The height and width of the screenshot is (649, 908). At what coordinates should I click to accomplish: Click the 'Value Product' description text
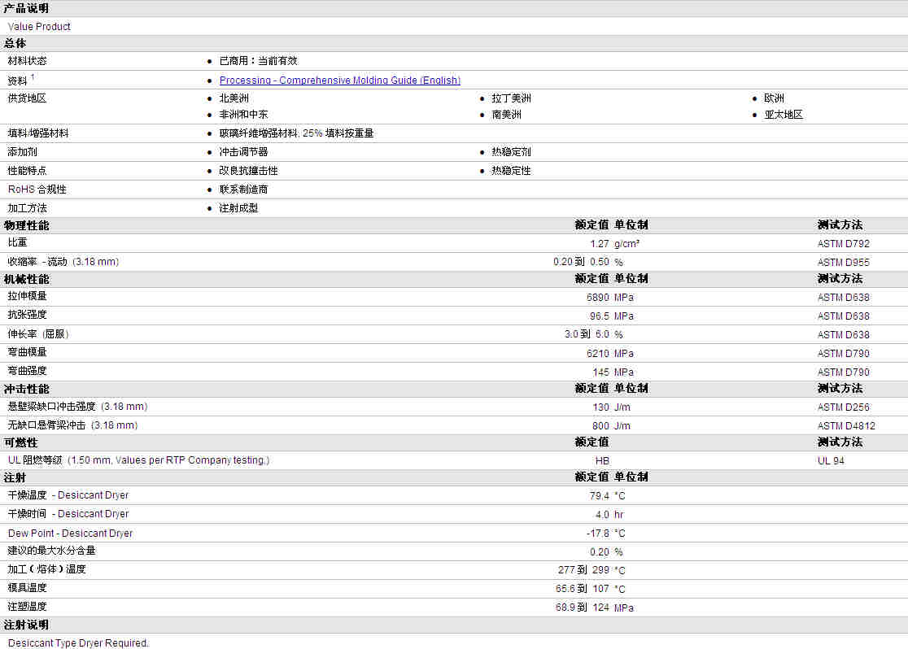click(x=39, y=27)
